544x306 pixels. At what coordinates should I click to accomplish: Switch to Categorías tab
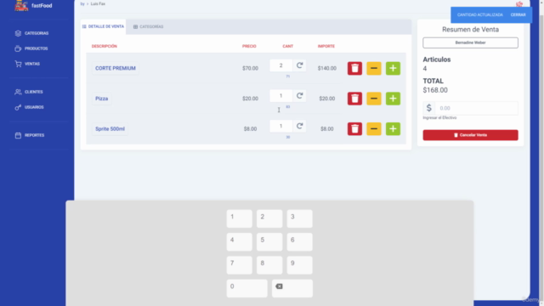pos(148,26)
